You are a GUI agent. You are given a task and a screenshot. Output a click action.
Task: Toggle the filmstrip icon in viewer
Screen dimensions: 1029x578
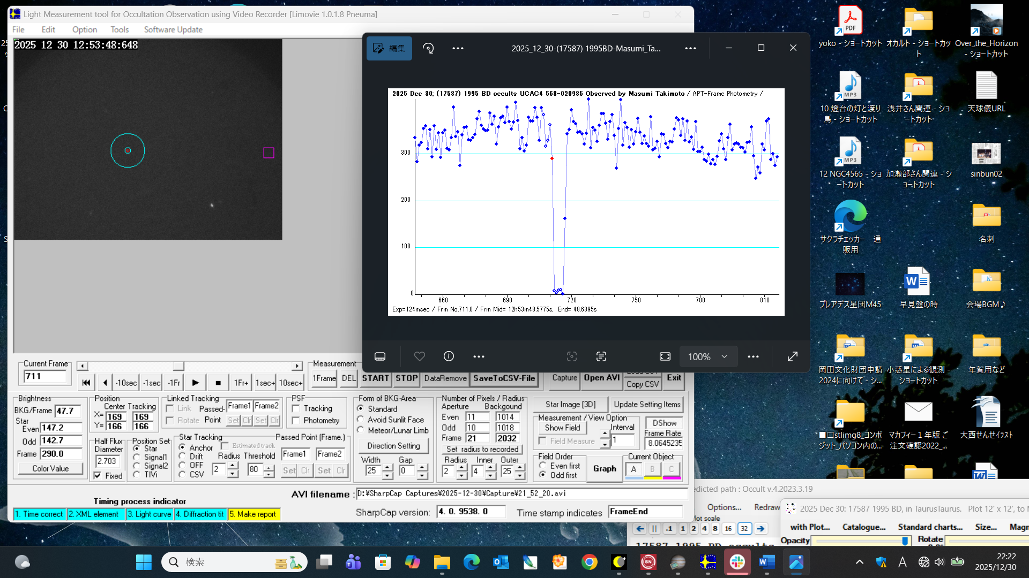pos(380,356)
